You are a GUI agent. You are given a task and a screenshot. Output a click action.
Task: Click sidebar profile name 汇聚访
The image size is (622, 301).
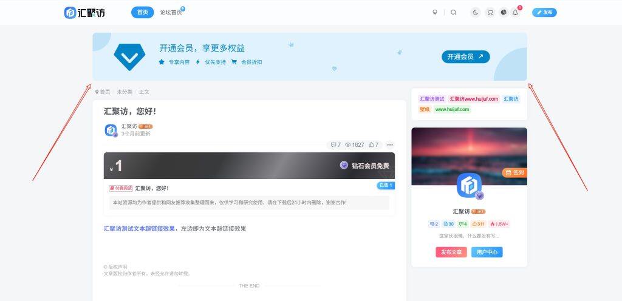[x=462, y=212]
